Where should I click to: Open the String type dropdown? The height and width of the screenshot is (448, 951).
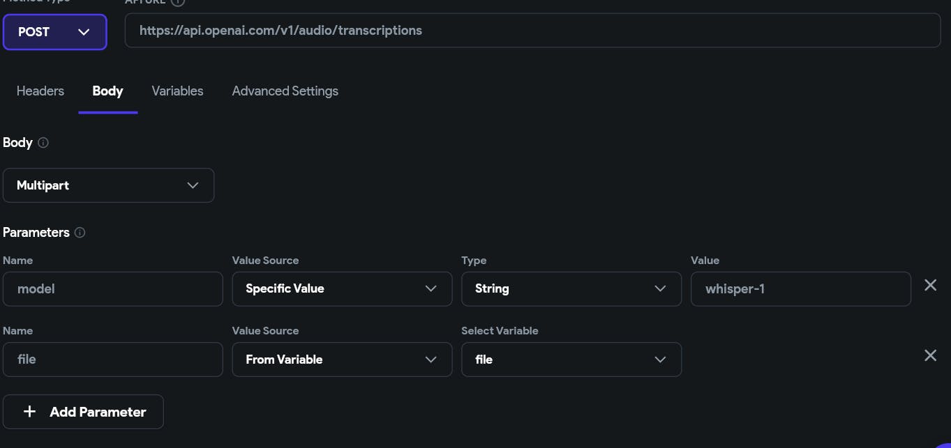[x=571, y=288]
